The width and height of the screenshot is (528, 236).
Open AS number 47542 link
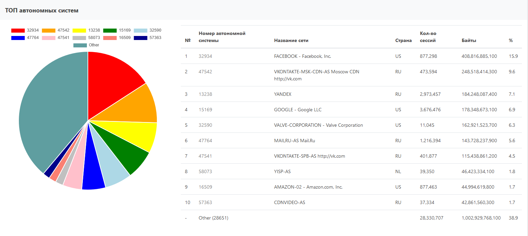205,72
